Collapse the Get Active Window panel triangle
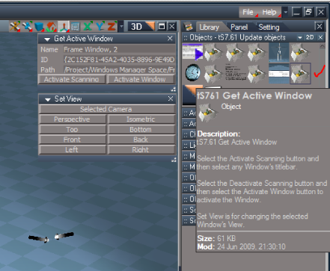This screenshot has height=271, width=330. click(x=47, y=40)
